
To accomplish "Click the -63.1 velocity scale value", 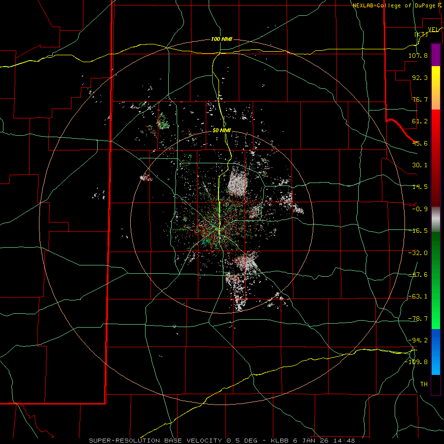I will pyautogui.click(x=418, y=296).
